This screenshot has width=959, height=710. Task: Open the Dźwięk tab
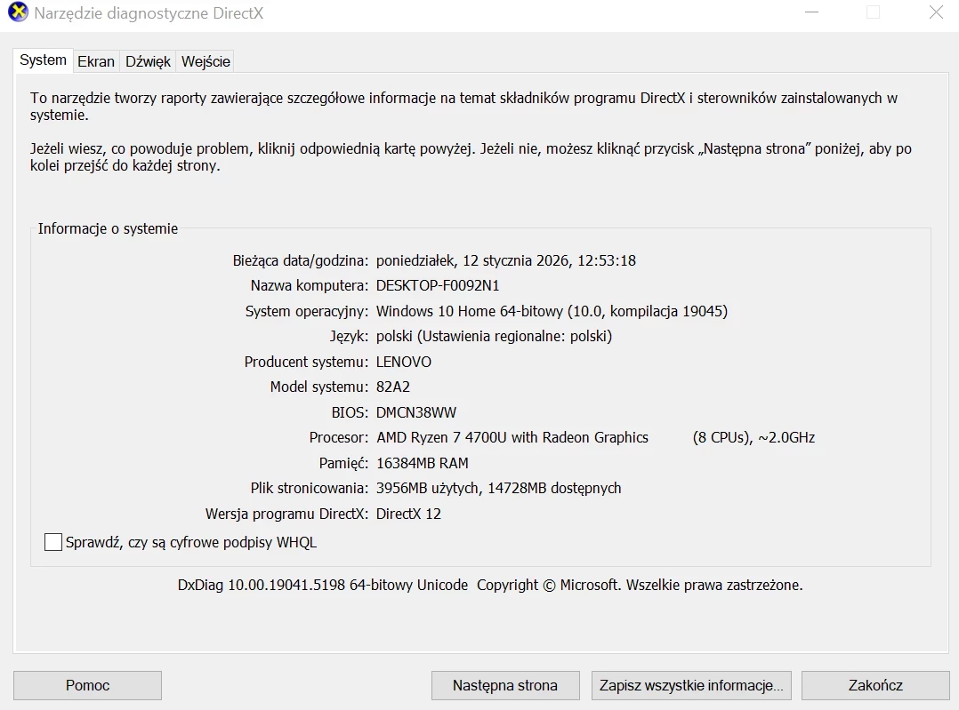click(147, 60)
